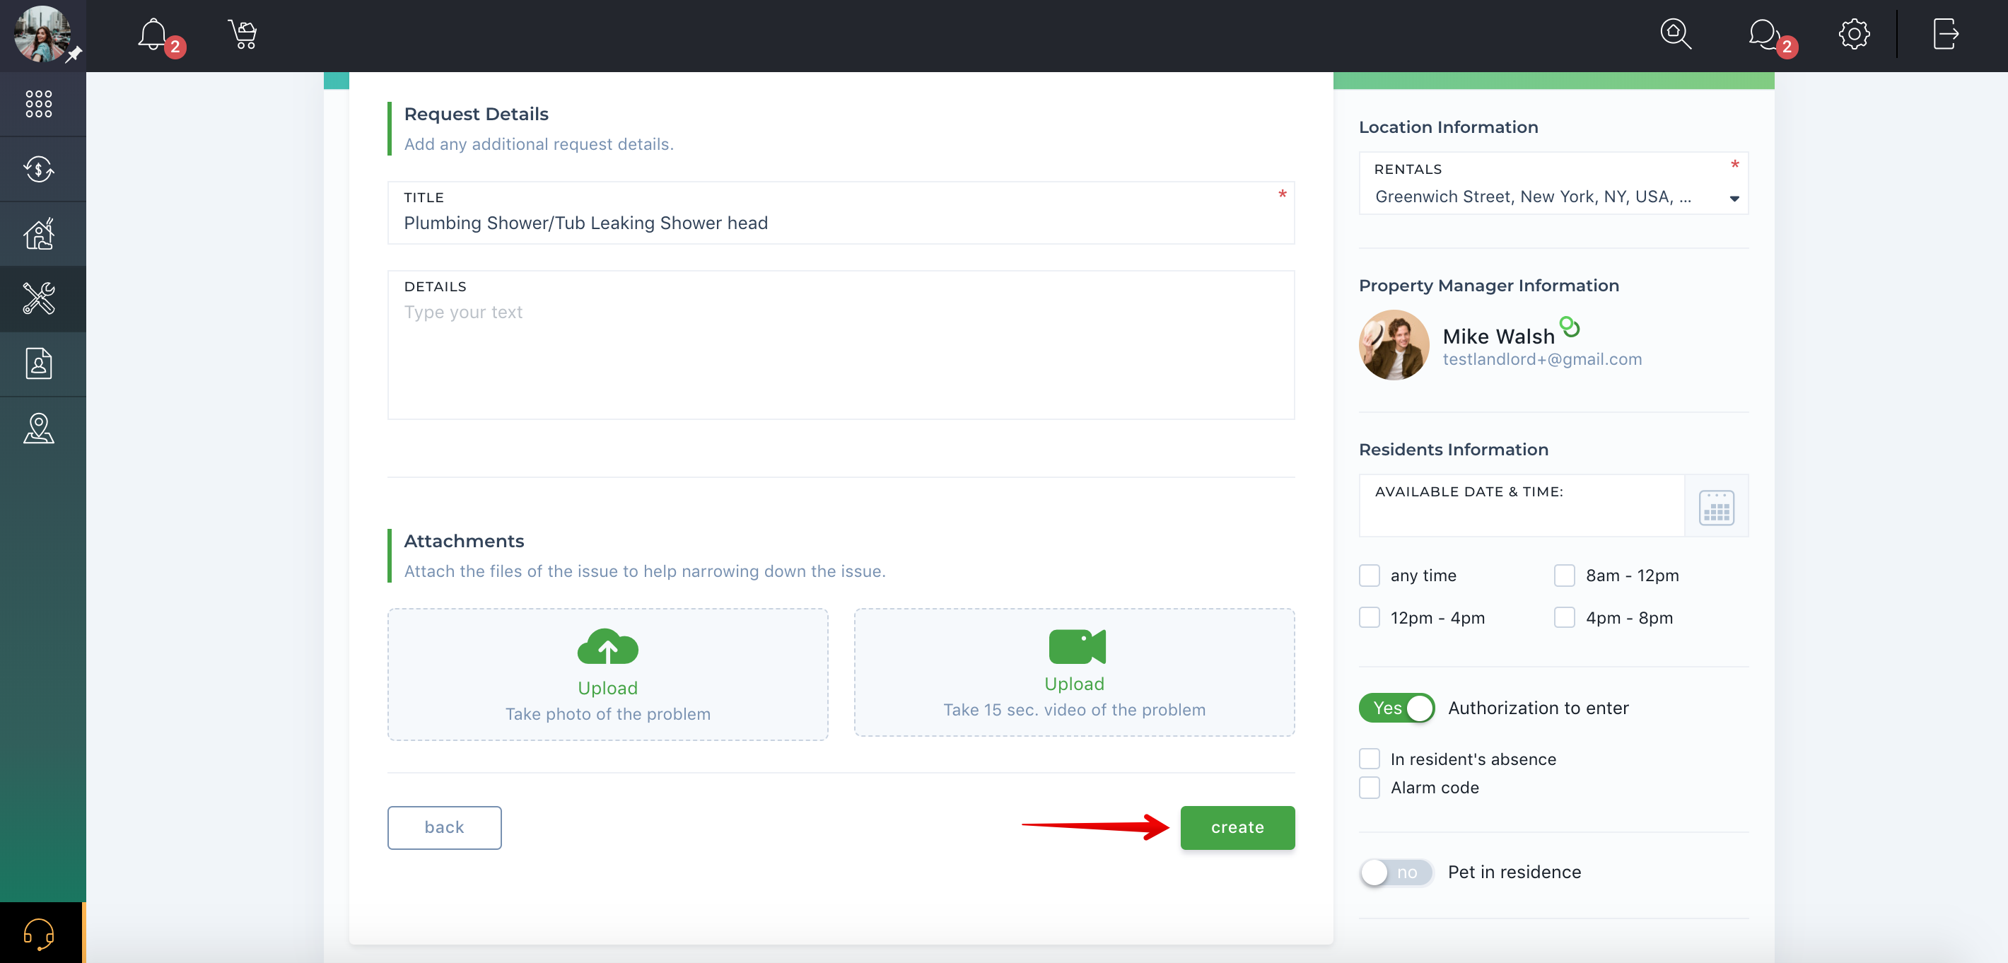Click the Property Manager Information heading
Image resolution: width=2008 pixels, height=963 pixels.
tap(1489, 286)
